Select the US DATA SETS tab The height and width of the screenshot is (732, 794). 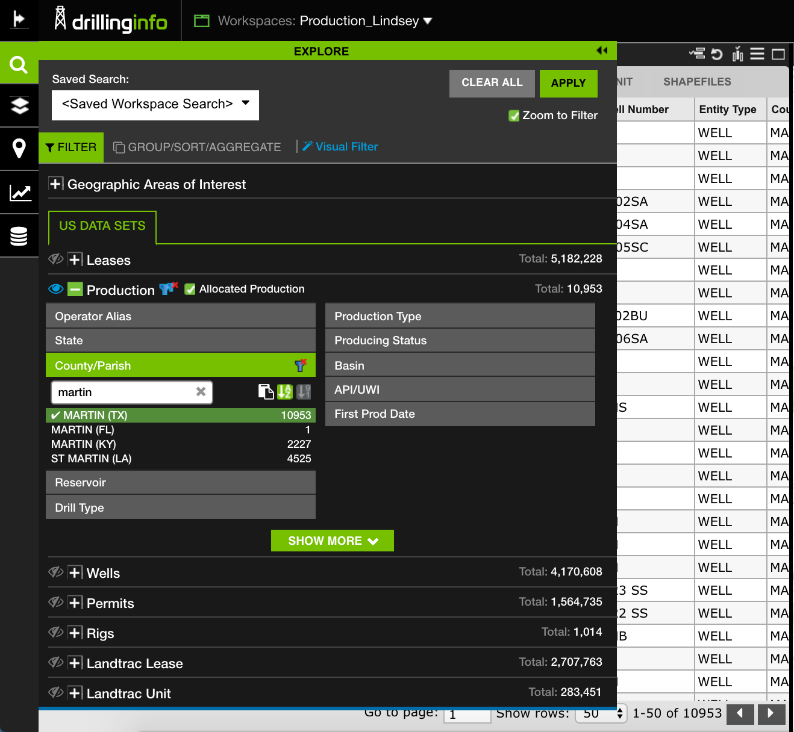(x=102, y=226)
